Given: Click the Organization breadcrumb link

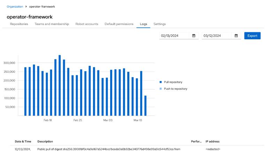Looking at the screenshot, I should (15, 7).
